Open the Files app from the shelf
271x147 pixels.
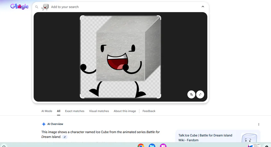[x=152, y=145]
